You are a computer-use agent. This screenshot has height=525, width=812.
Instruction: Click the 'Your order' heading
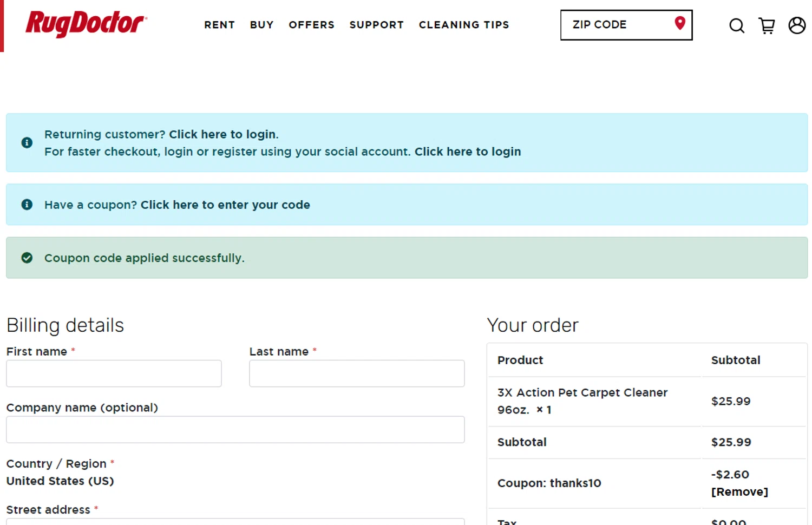533,325
